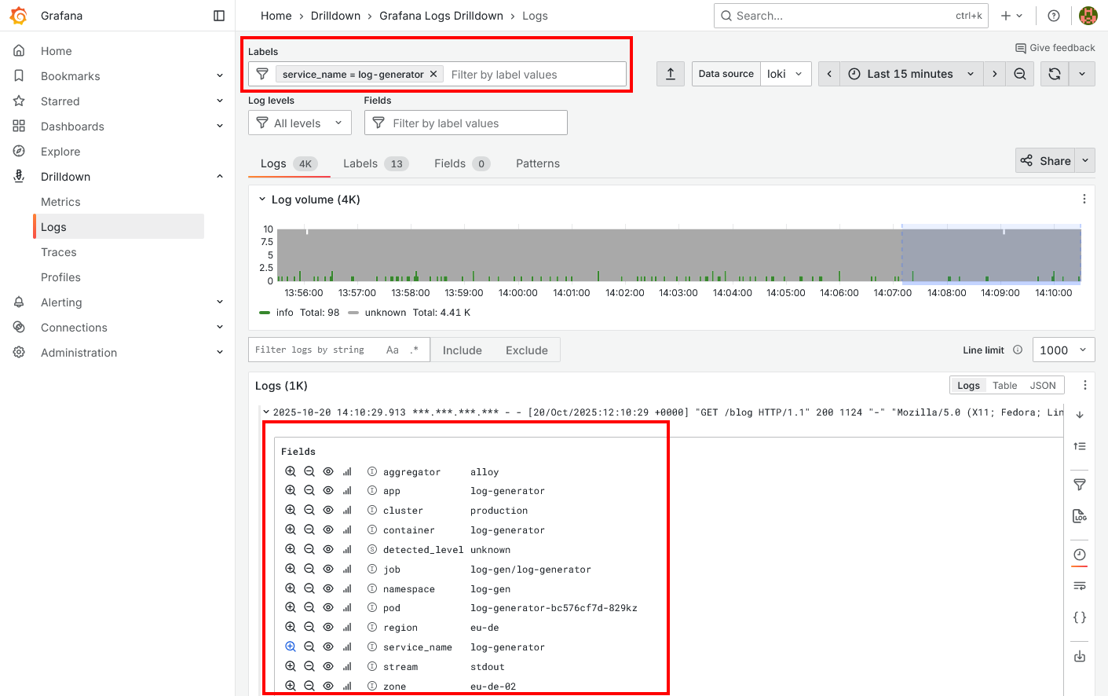Click the refresh icon in the toolbar
This screenshot has height=696, width=1108.
[x=1055, y=74]
